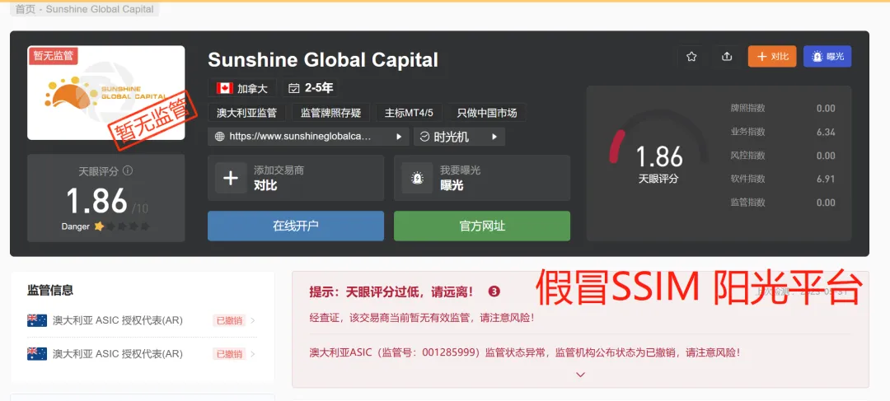Click the globe icon beside website URL

point(220,137)
